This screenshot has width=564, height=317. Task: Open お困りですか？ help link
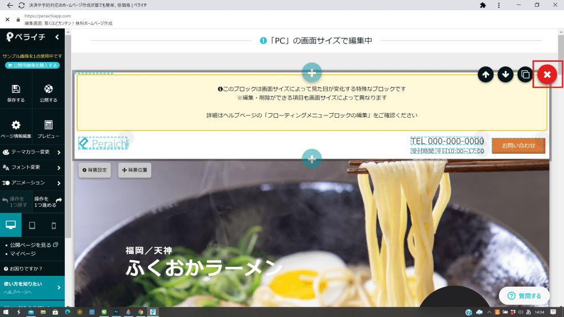point(23,269)
